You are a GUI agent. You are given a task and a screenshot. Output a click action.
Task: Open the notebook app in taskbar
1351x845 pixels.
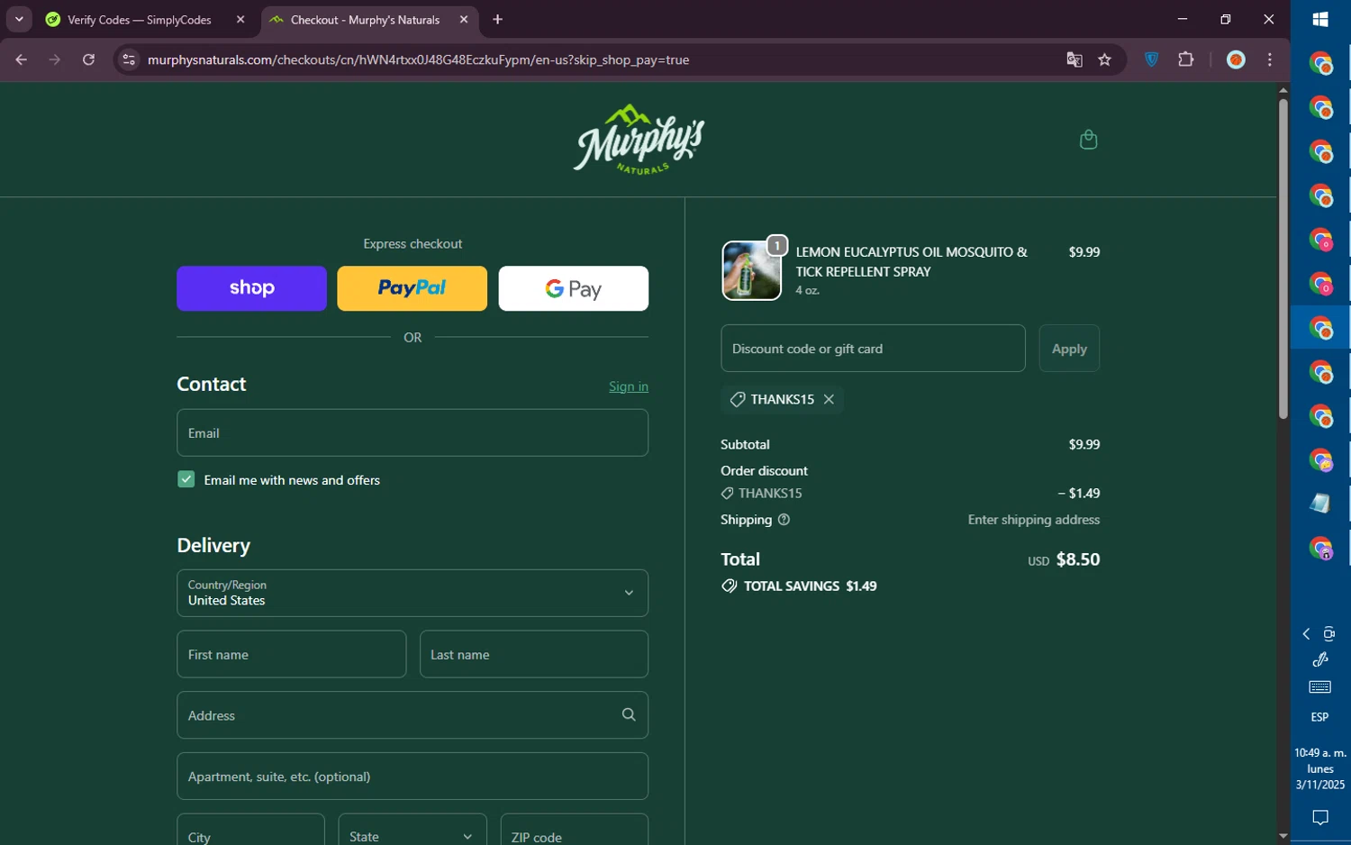point(1320,504)
